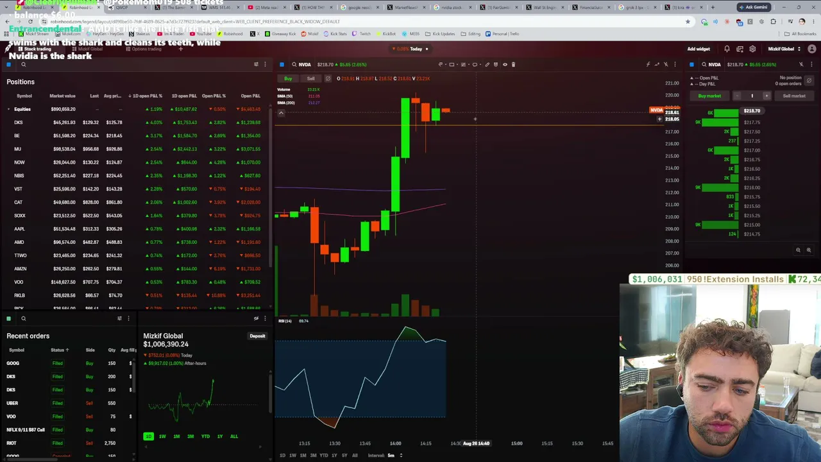The image size is (821, 462).
Task: Open the Mizkif Global account widget three-dot menu
Action: point(265,318)
